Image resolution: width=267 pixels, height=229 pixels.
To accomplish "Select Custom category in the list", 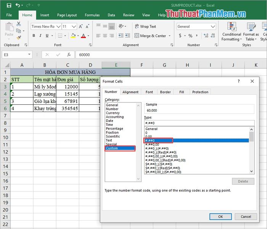I will point(120,148).
